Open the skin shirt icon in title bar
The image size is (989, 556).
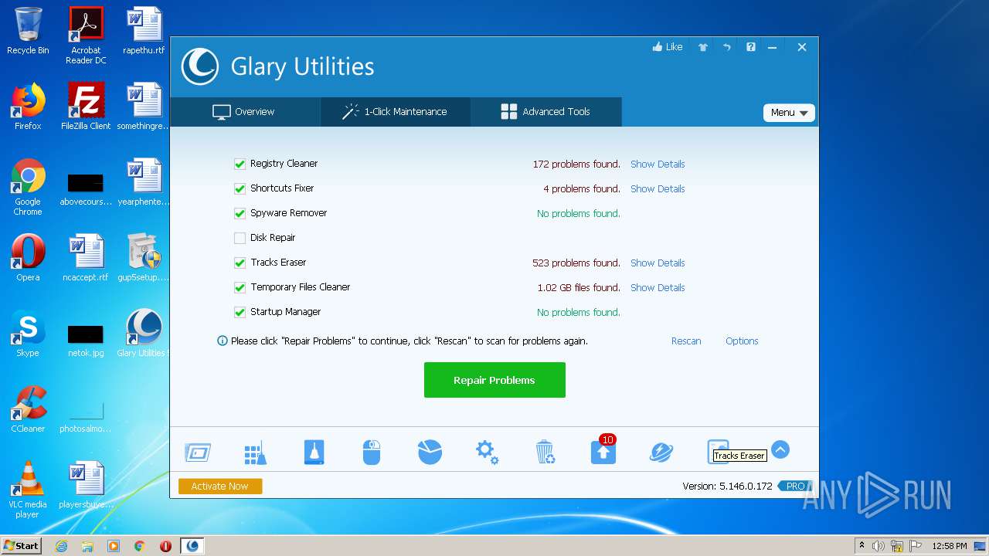(703, 47)
